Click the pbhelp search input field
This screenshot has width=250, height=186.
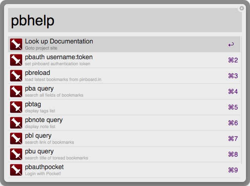[125, 20]
